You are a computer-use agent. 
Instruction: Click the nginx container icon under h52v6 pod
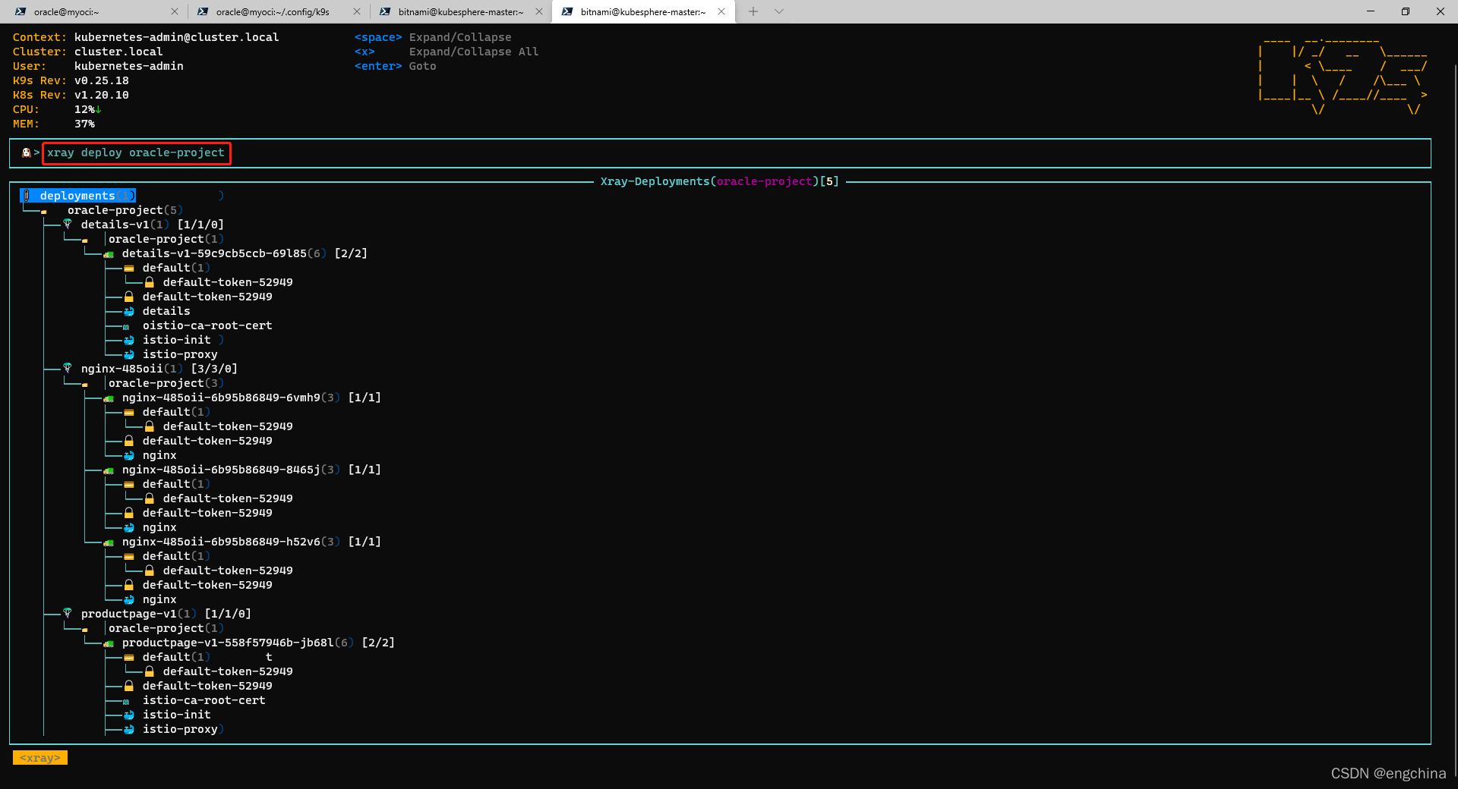[x=129, y=600]
